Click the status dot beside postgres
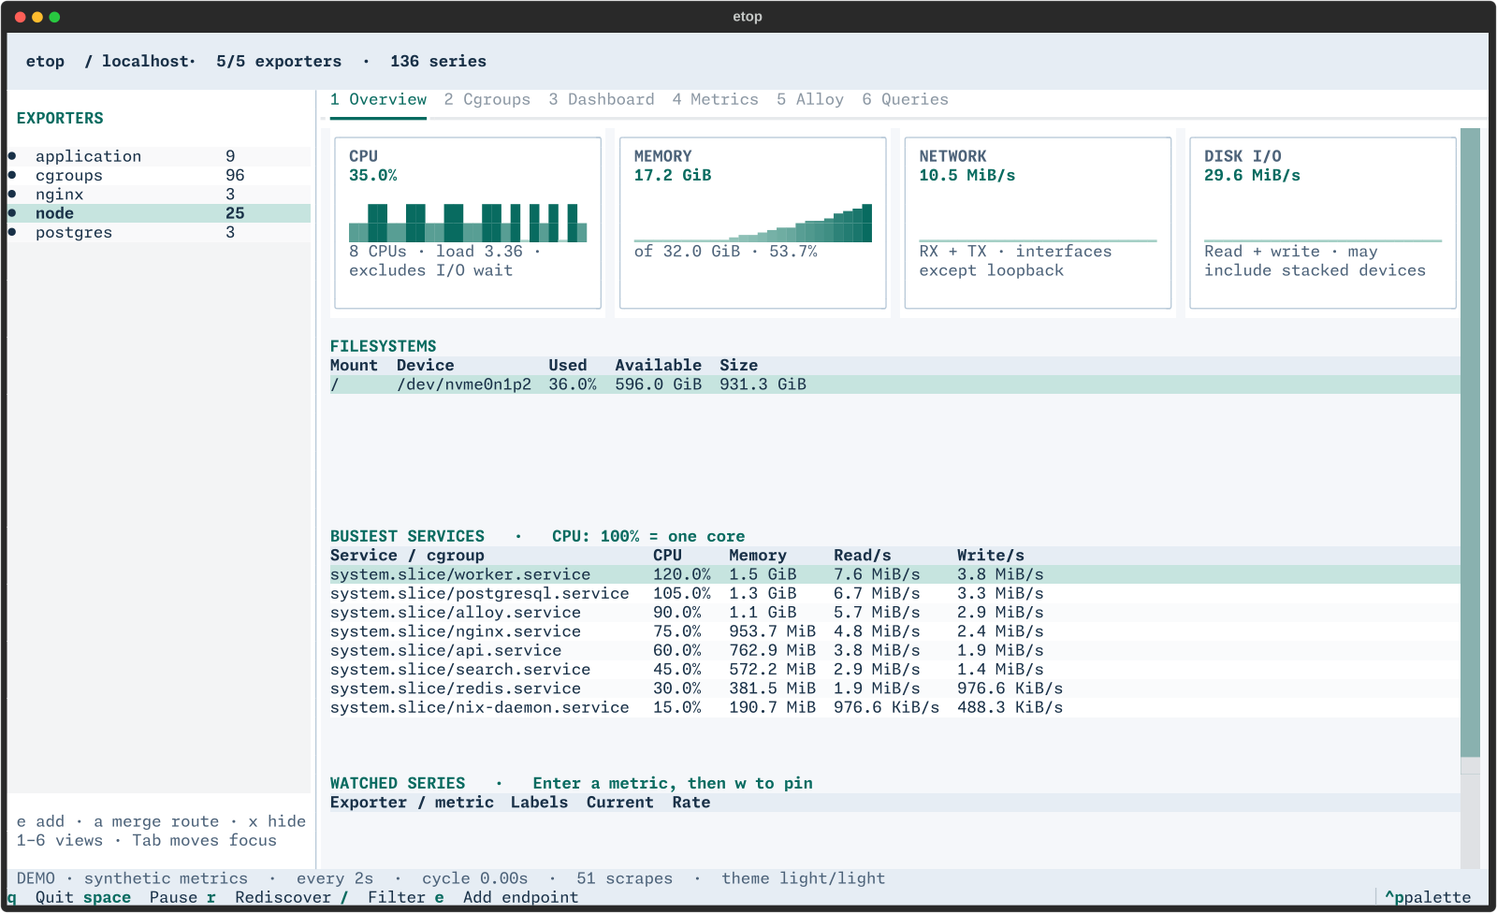This screenshot has height=913, width=1497. point(12,233)
